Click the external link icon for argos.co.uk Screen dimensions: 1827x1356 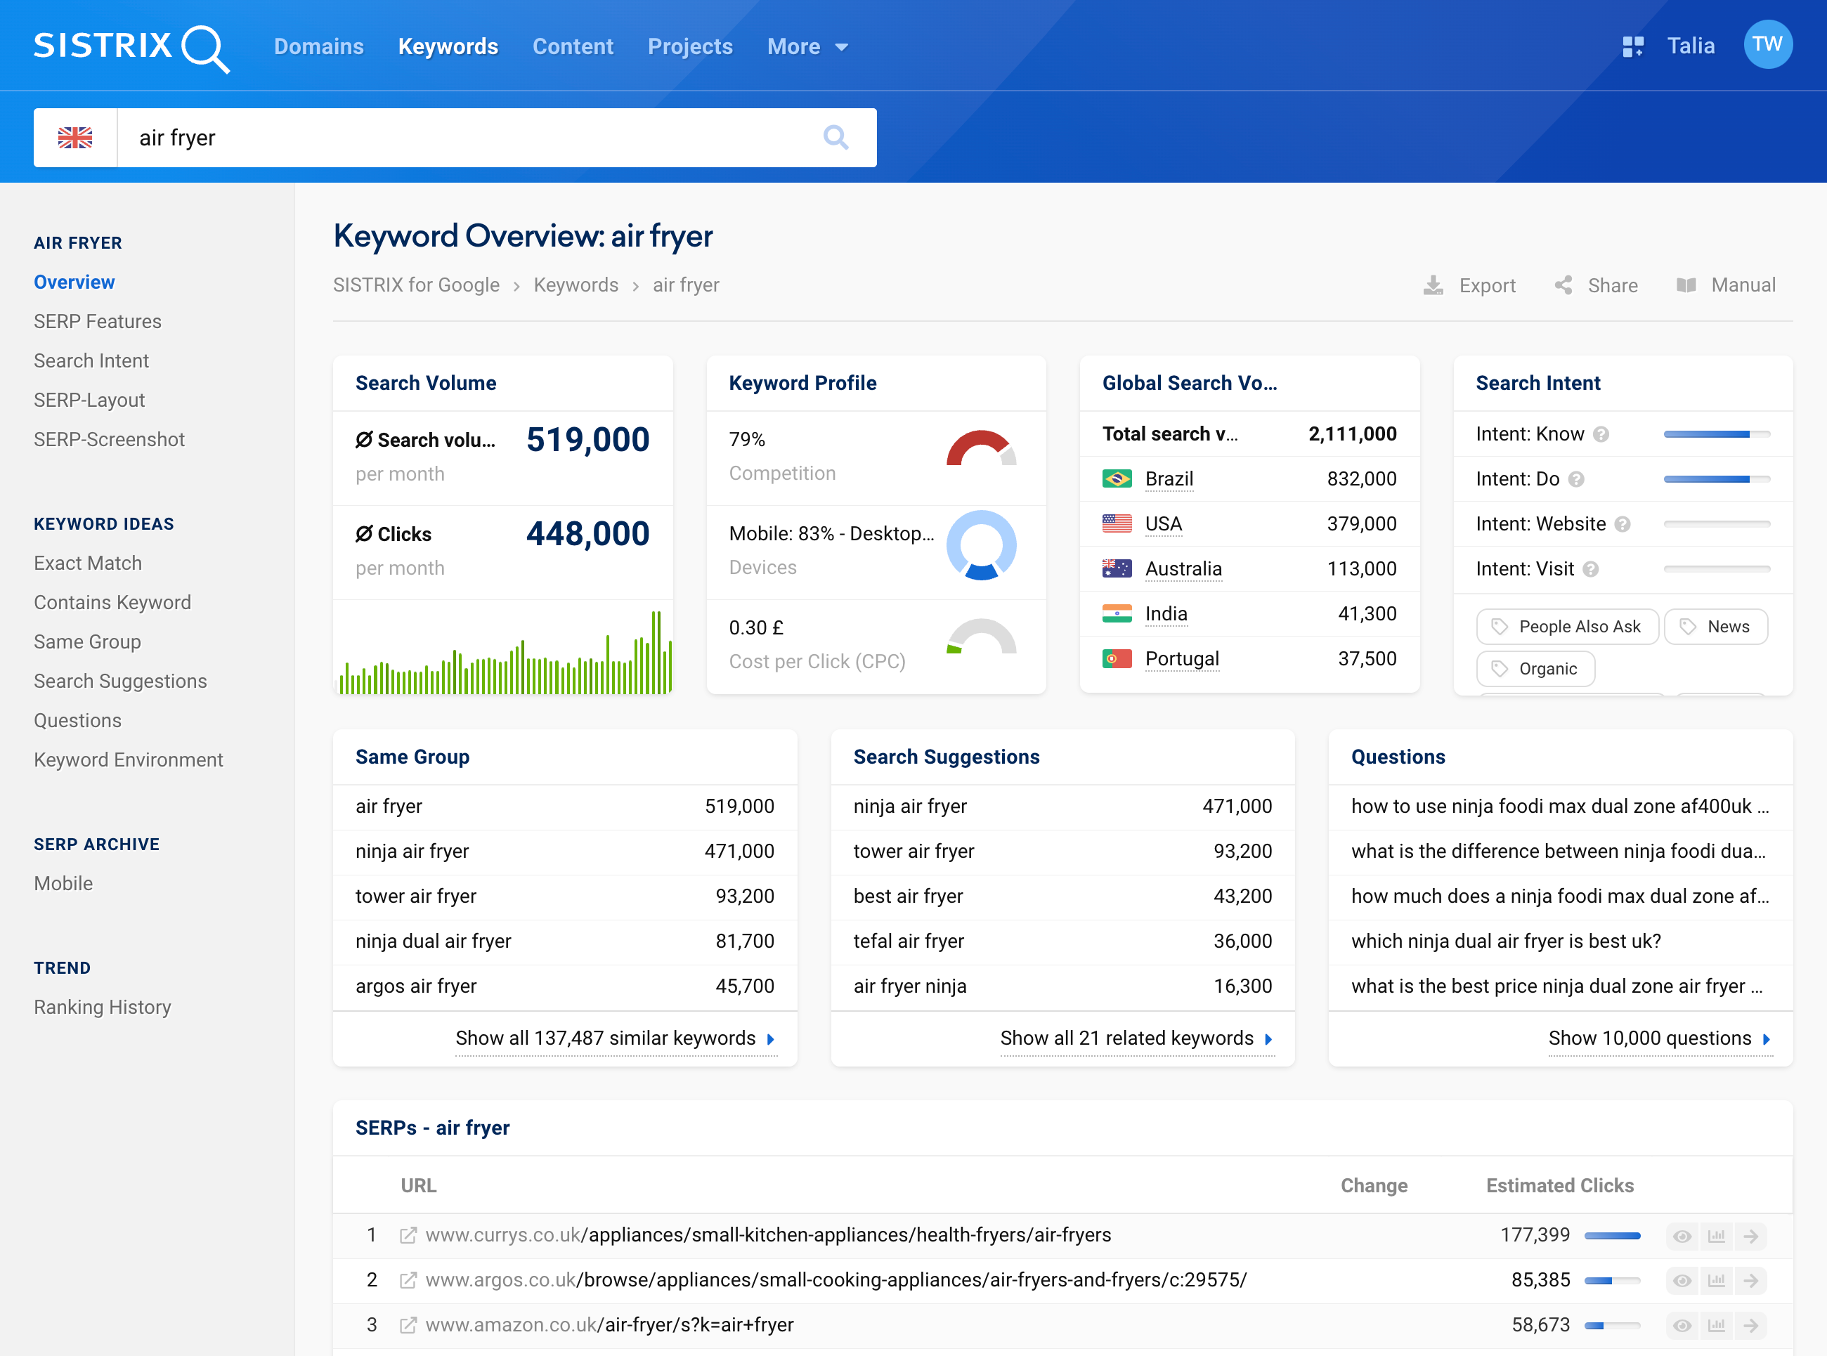[x=408, y=1281]
